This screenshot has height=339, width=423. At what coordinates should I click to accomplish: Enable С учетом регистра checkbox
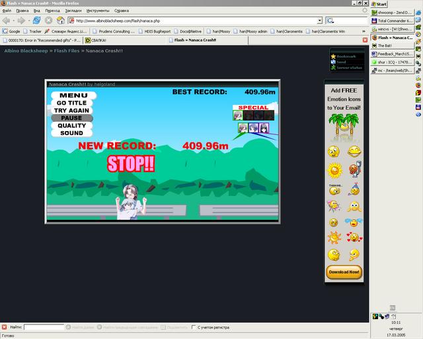point(193,327)
